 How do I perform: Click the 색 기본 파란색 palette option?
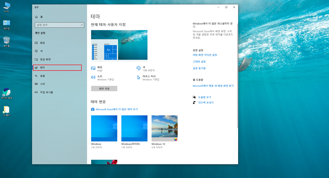point(146,69)
